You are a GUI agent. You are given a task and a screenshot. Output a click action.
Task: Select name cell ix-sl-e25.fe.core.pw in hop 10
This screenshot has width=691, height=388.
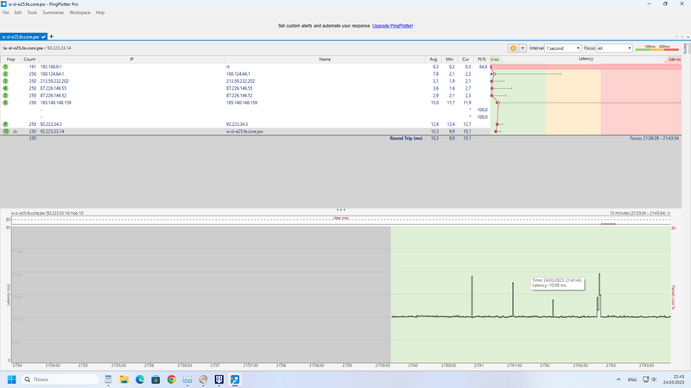pos(244,131)
